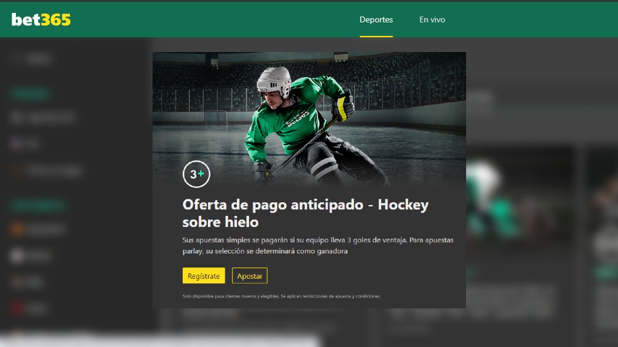
Task: Click the first green section heading in the sidebar
Action: click(30, 94)
